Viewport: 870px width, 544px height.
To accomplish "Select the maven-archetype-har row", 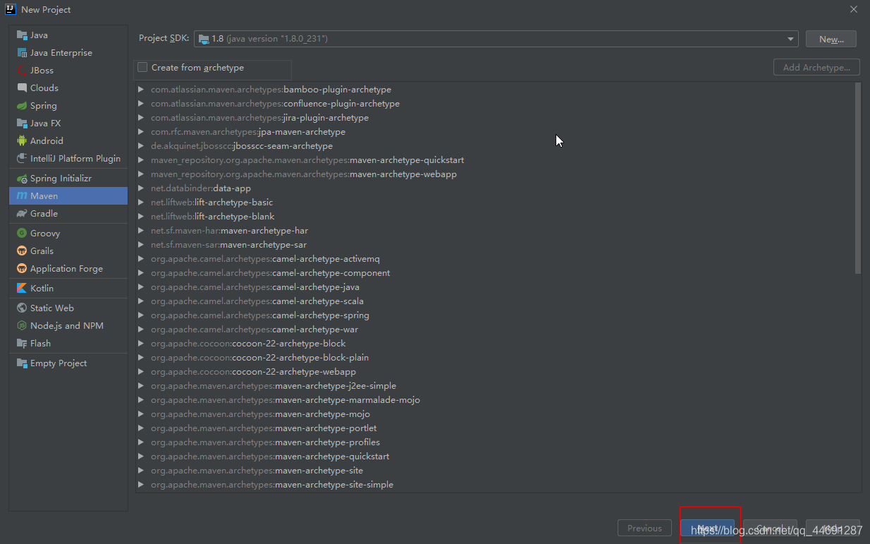I will [495, 231].
